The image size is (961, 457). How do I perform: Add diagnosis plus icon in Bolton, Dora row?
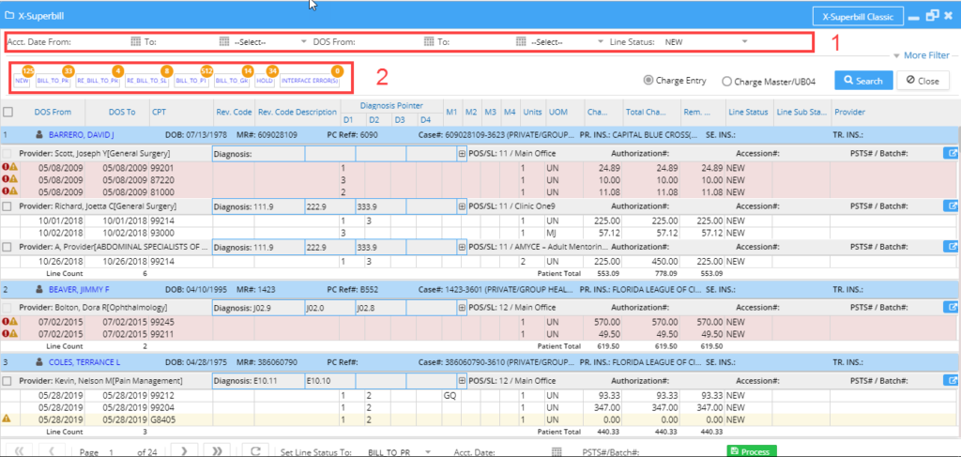pyautogui.click(x=462, y=308)
